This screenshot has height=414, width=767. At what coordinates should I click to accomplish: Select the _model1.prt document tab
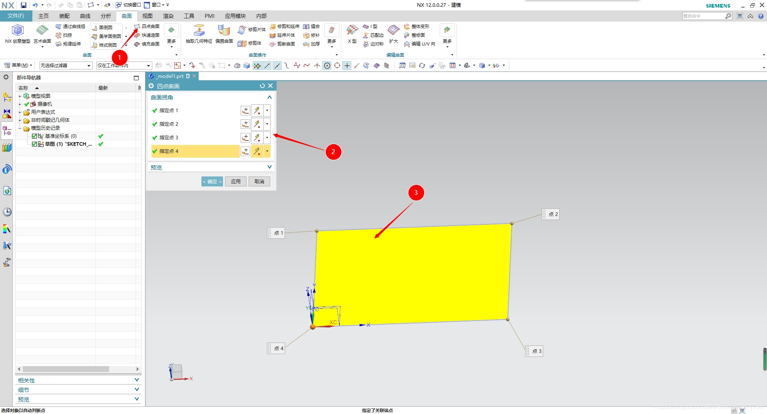[x=172, y=76]
